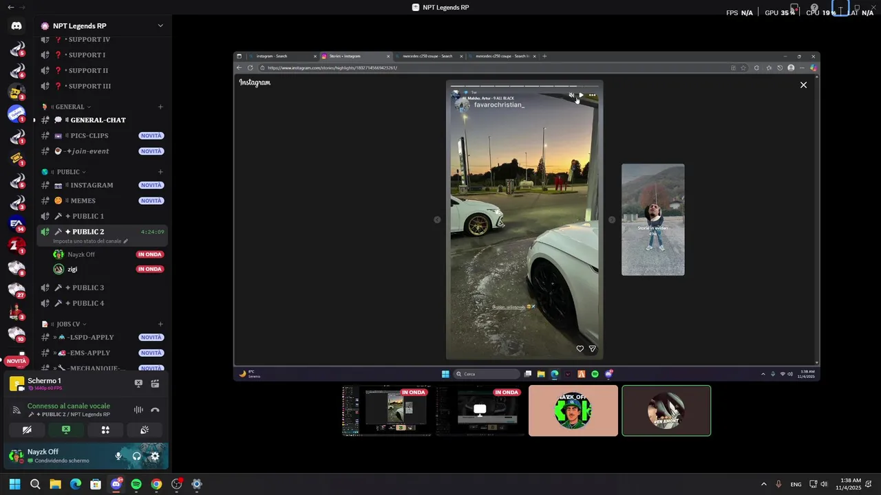
Task: Join PUBLIC 1 voice channel
Action: tap(102, 217)
